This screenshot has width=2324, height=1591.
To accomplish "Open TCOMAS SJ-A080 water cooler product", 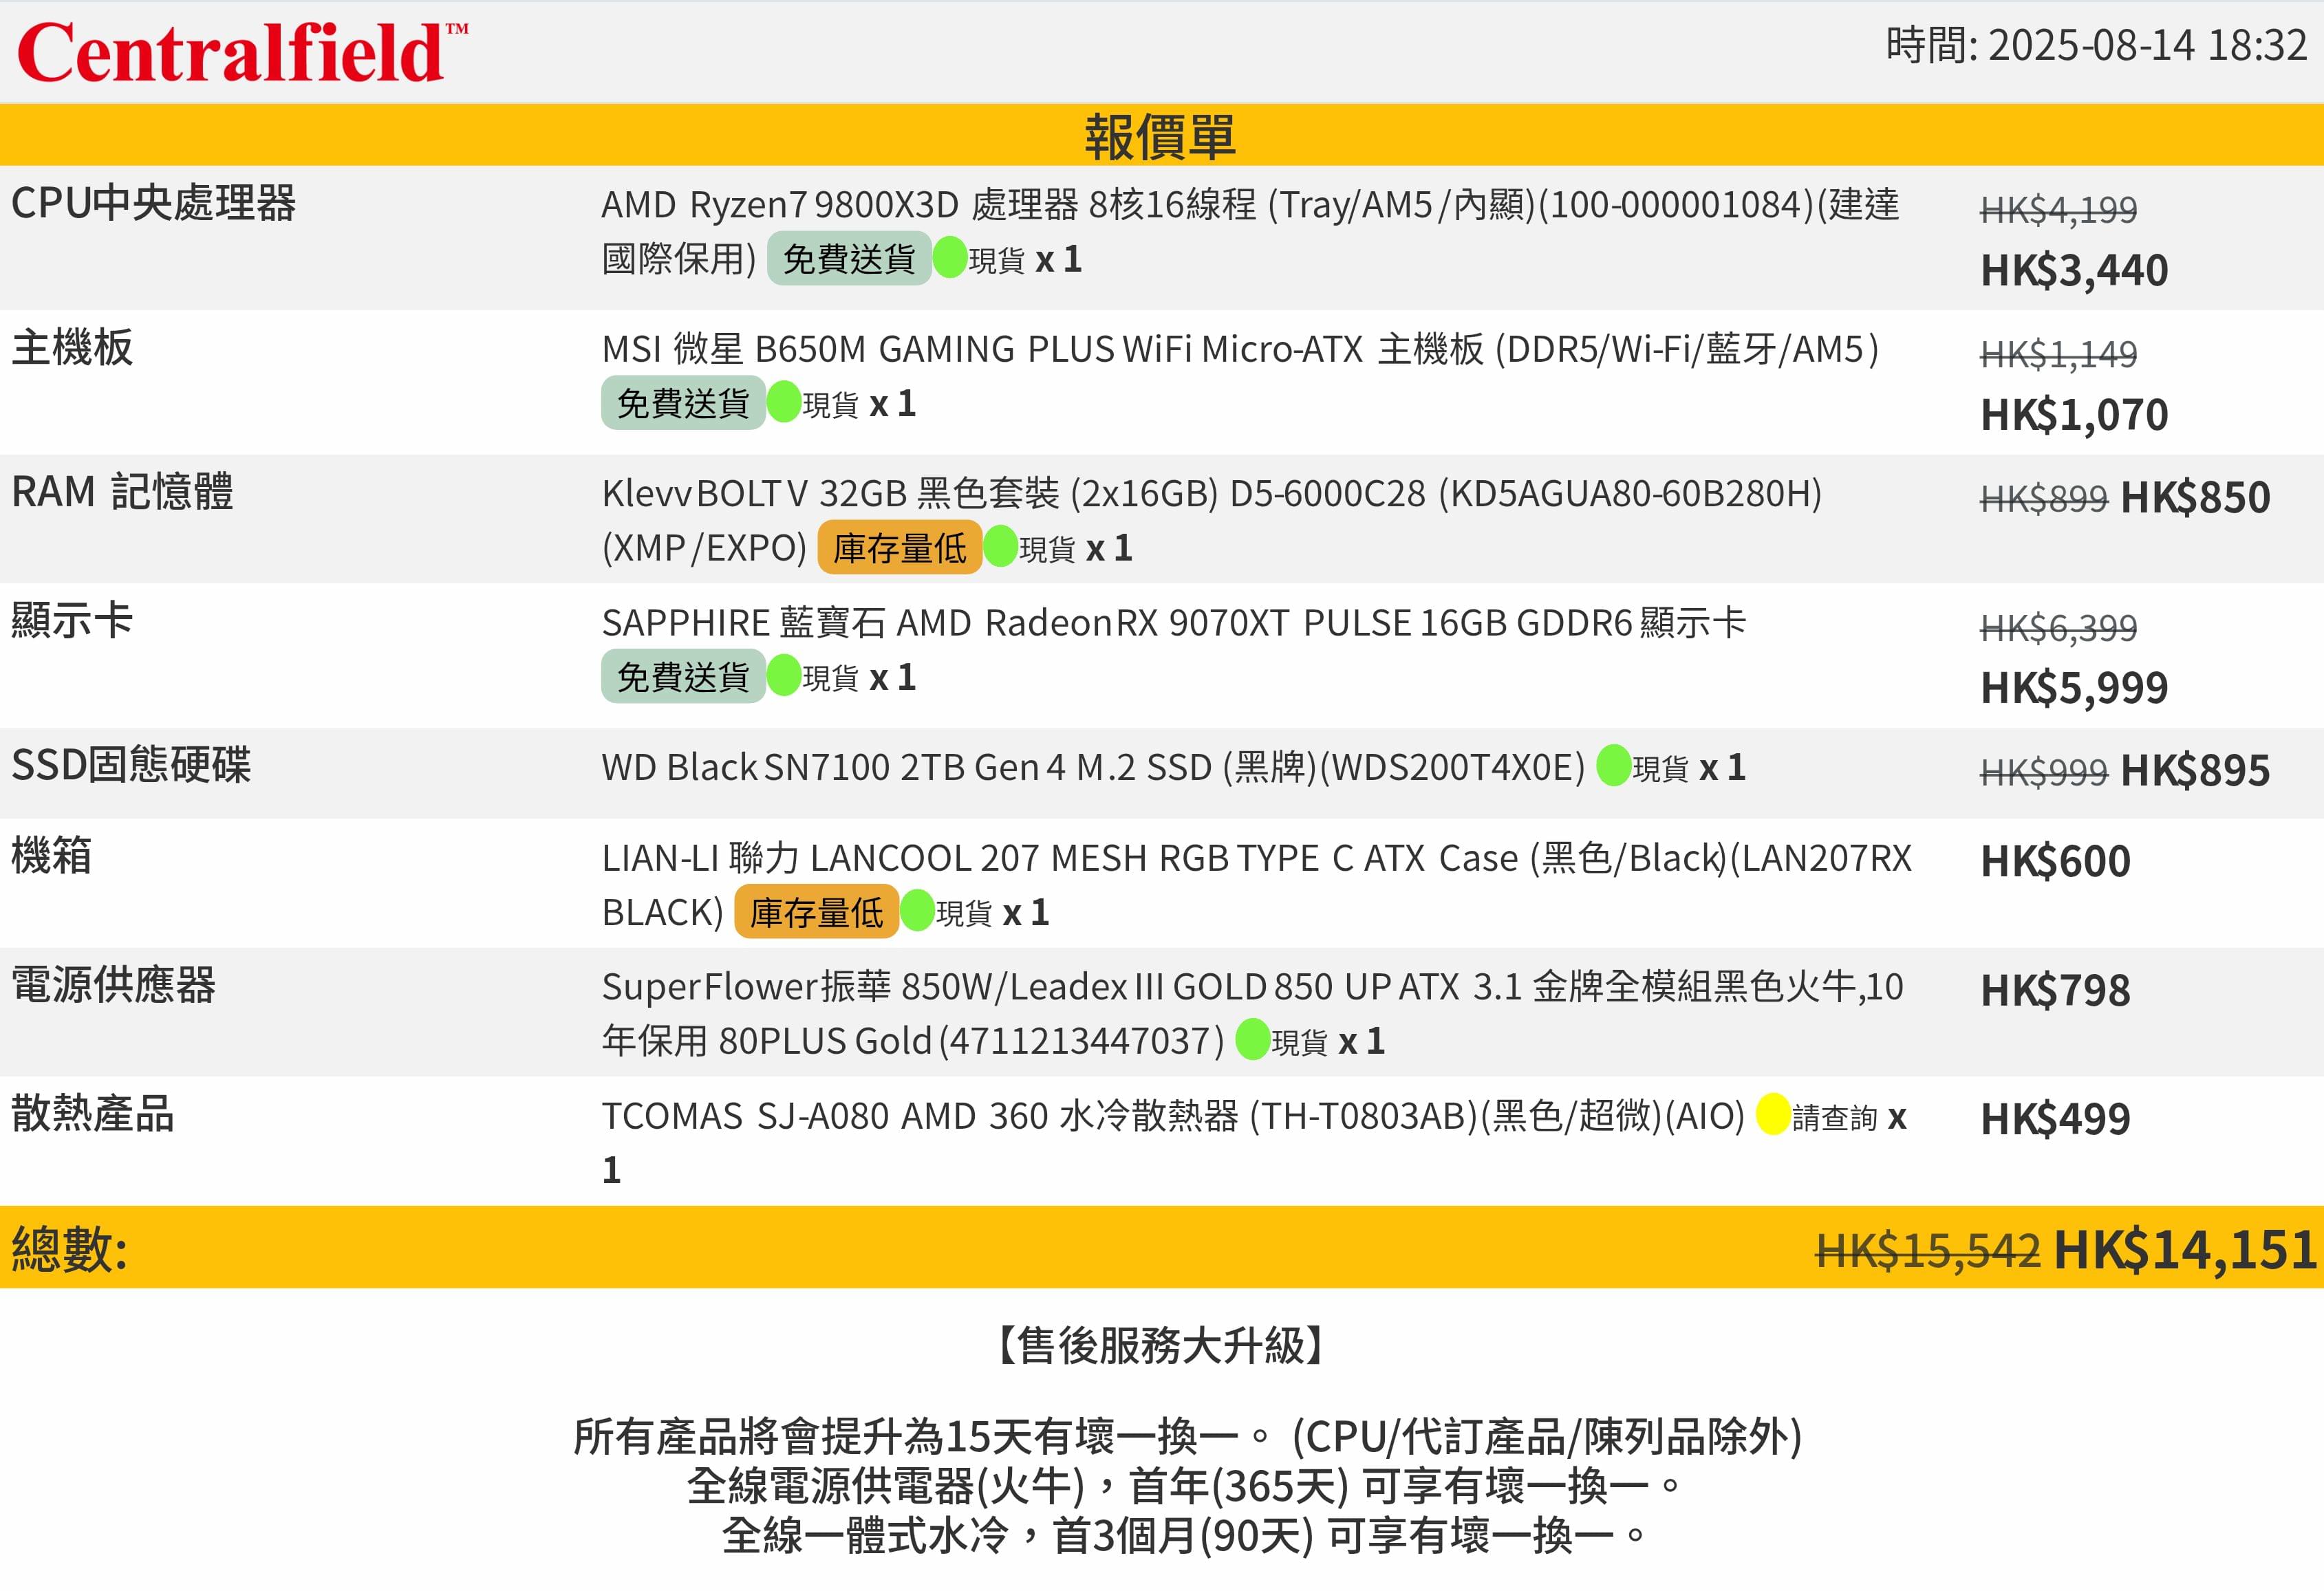I will (x=1173, y=1115).
